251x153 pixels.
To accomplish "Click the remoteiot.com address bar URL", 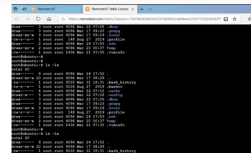I will point(145,19).
